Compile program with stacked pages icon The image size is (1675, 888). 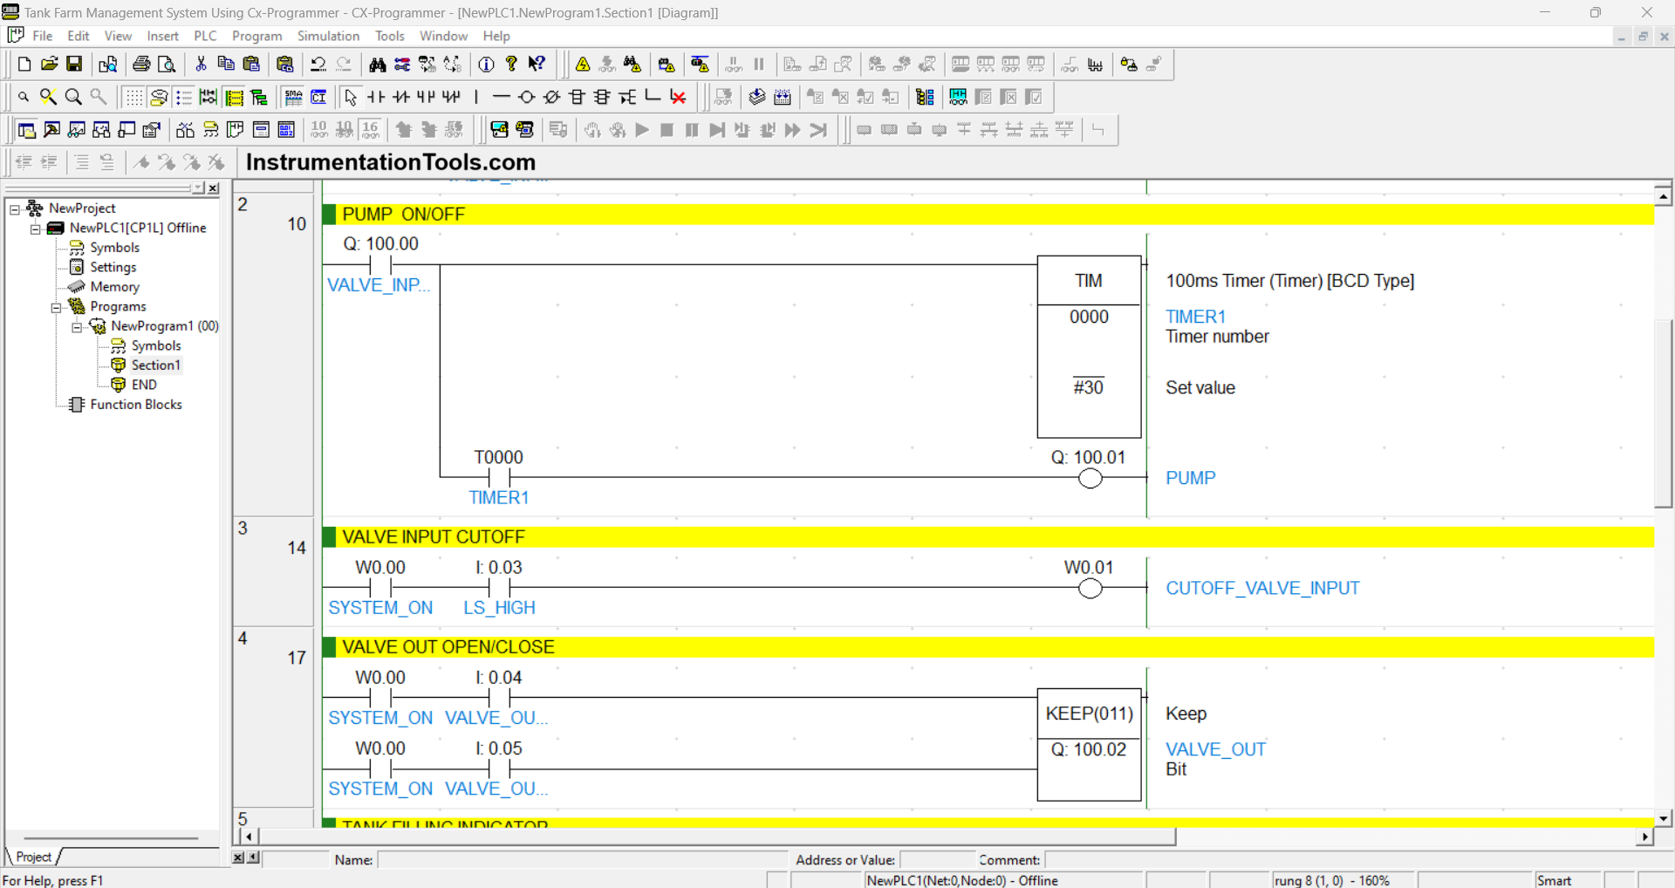757,97
